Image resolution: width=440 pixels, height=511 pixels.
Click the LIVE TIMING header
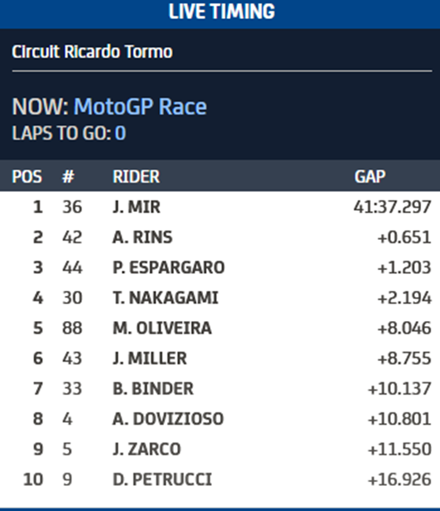[221, 12]
